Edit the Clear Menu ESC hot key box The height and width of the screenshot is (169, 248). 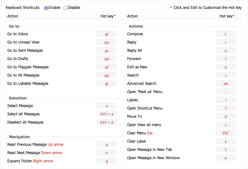[226, 133]
